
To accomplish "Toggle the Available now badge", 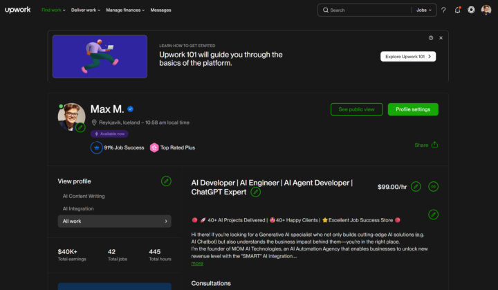I will click(109, 134).
